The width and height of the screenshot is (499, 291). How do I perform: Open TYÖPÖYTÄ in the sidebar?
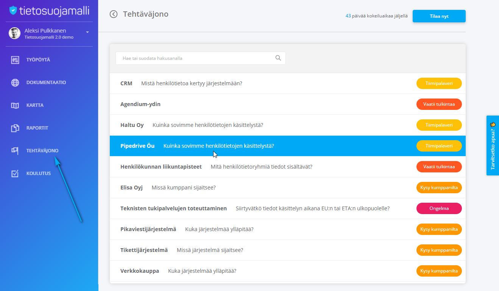coord(38,60)
